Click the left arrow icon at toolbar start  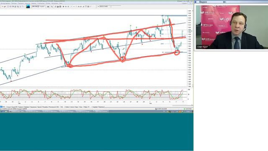(x=3, y=7)
